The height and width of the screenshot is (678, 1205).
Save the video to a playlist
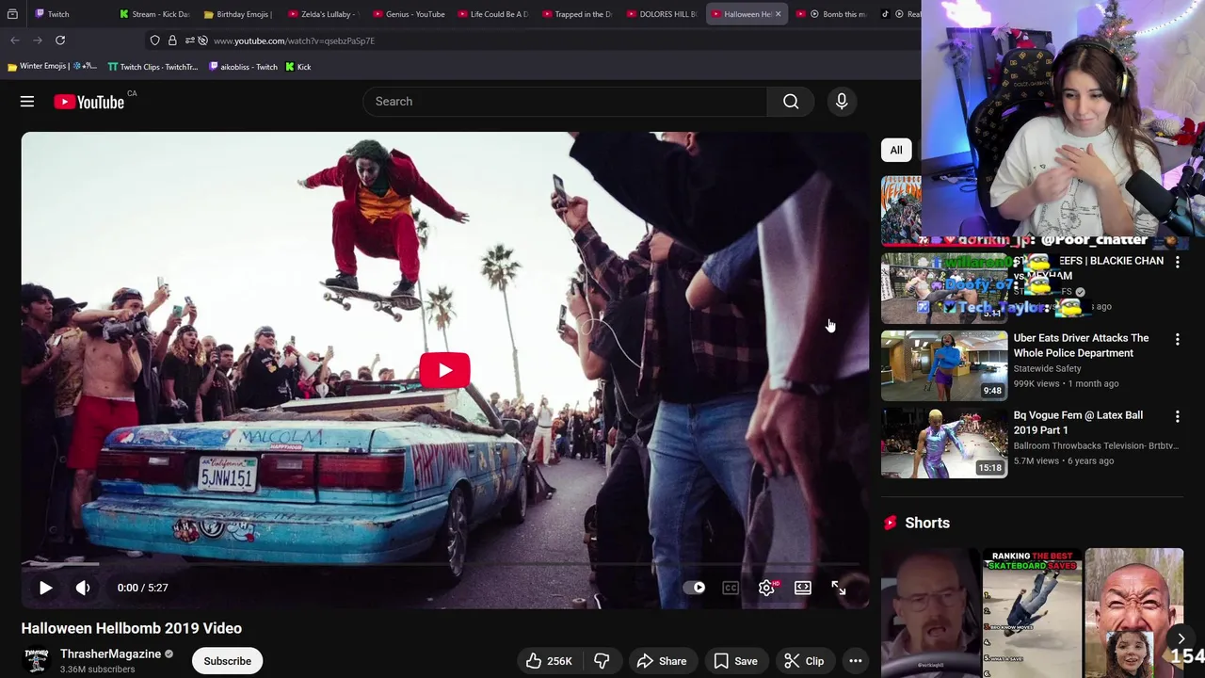pos(735,661)
